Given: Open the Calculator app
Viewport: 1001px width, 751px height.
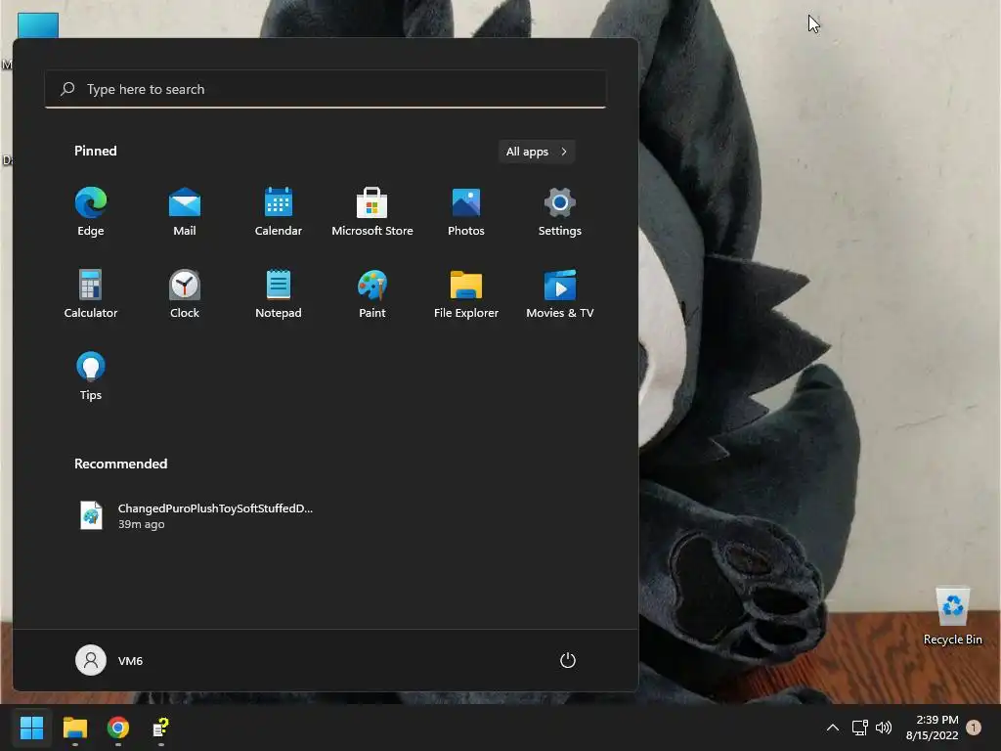Looking at the screenshot, I should pos(91,293).
